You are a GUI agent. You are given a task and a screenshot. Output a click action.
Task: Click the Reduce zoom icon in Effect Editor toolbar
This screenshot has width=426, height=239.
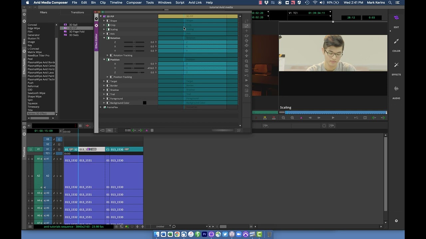247,61
